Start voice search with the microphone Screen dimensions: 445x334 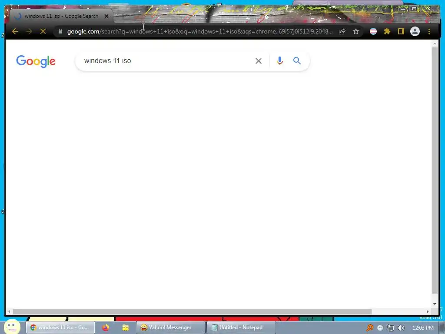280,61
